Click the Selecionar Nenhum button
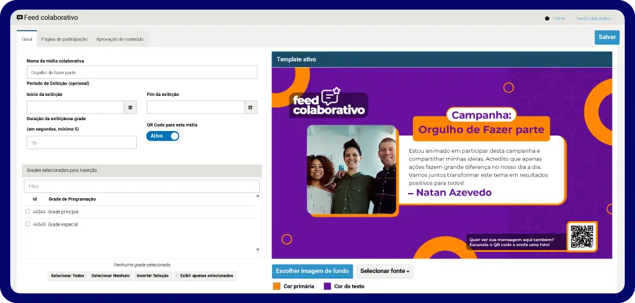The width and height of the screenshot is (635, 303). tap(111, 276)
